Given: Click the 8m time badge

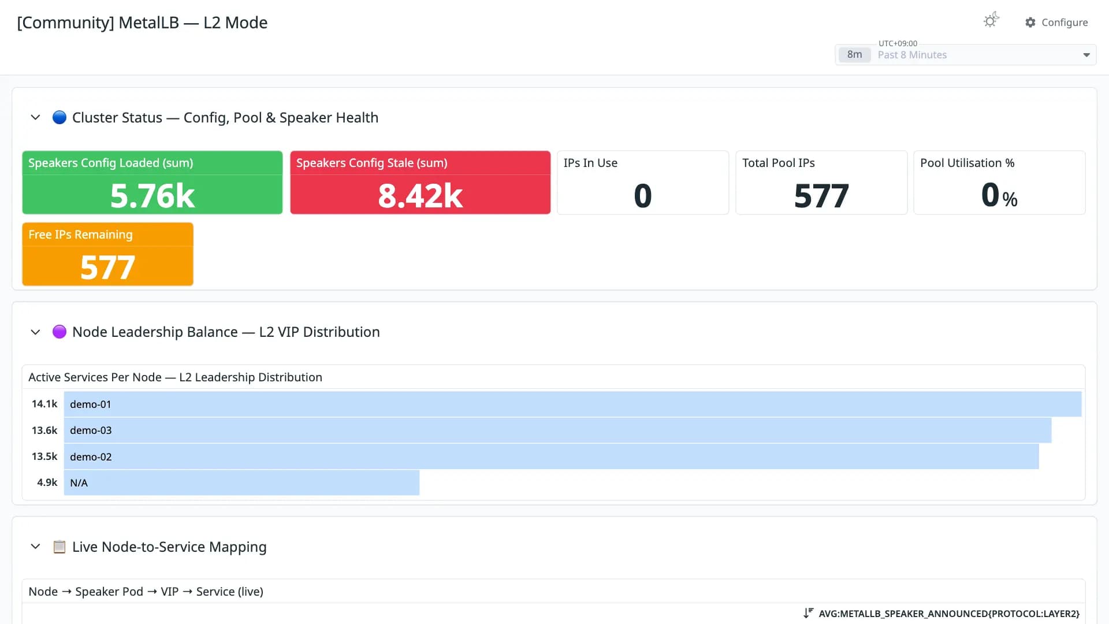Looking at the screenshot, I should (854, 55).
